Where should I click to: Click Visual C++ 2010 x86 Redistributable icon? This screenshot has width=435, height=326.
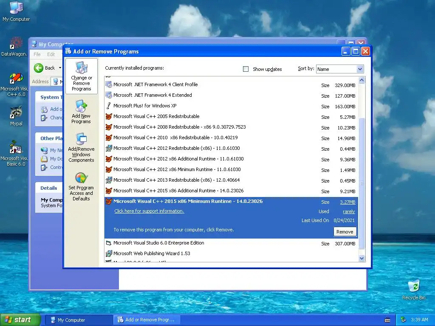tap(109, 138)
